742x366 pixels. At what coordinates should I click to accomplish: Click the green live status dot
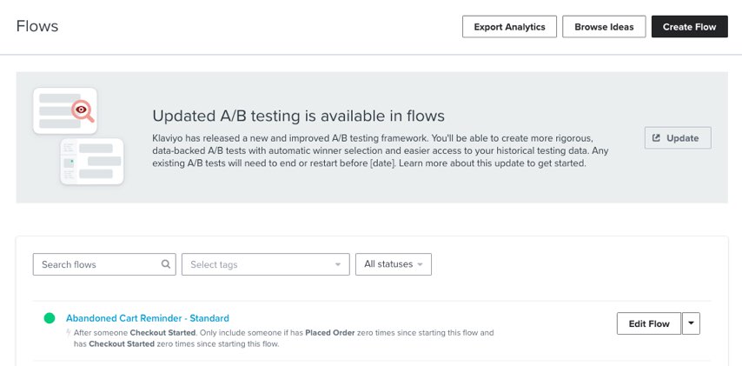point(50,318)
